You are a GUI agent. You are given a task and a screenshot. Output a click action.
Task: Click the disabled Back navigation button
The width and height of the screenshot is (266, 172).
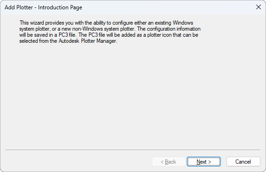pos(169,162)
